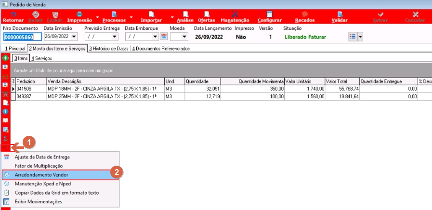Click the basket icon in the sidebar
432x210 pixels.
(x=5, y=94)
